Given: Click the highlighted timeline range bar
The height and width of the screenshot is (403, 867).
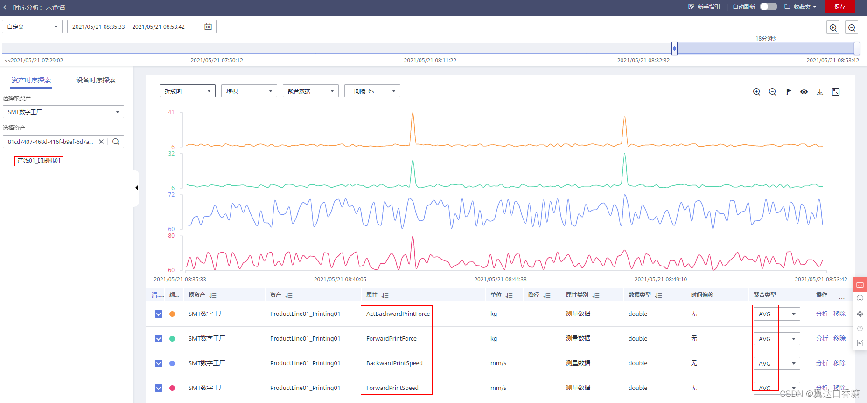Looking at the screenshot, I should [766, 48].
